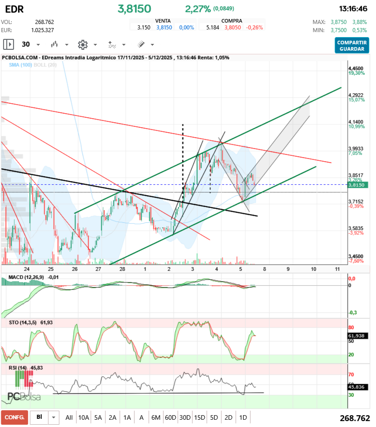The width and height of the screenshot is (376, 427).
Task: Click the 45,836 RSI axis marker
Action: (358, 387)
